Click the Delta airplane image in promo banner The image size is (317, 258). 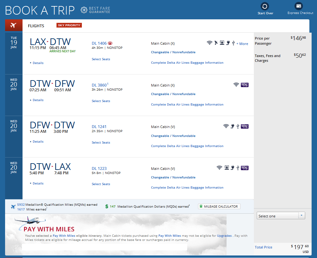click(30, 220)
